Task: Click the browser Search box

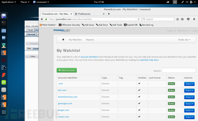Action: pyautogui.click(x=158, y=19)
